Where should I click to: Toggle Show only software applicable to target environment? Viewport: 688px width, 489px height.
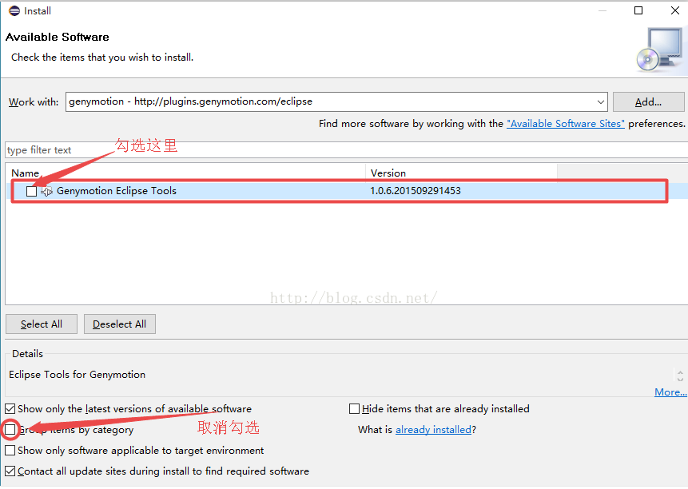[x=10, y=451]
